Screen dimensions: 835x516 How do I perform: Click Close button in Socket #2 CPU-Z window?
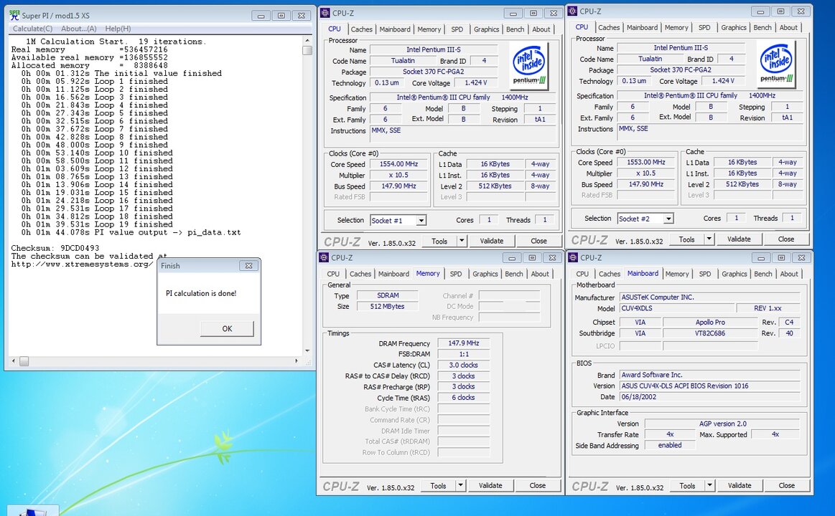tap(786, 239)
